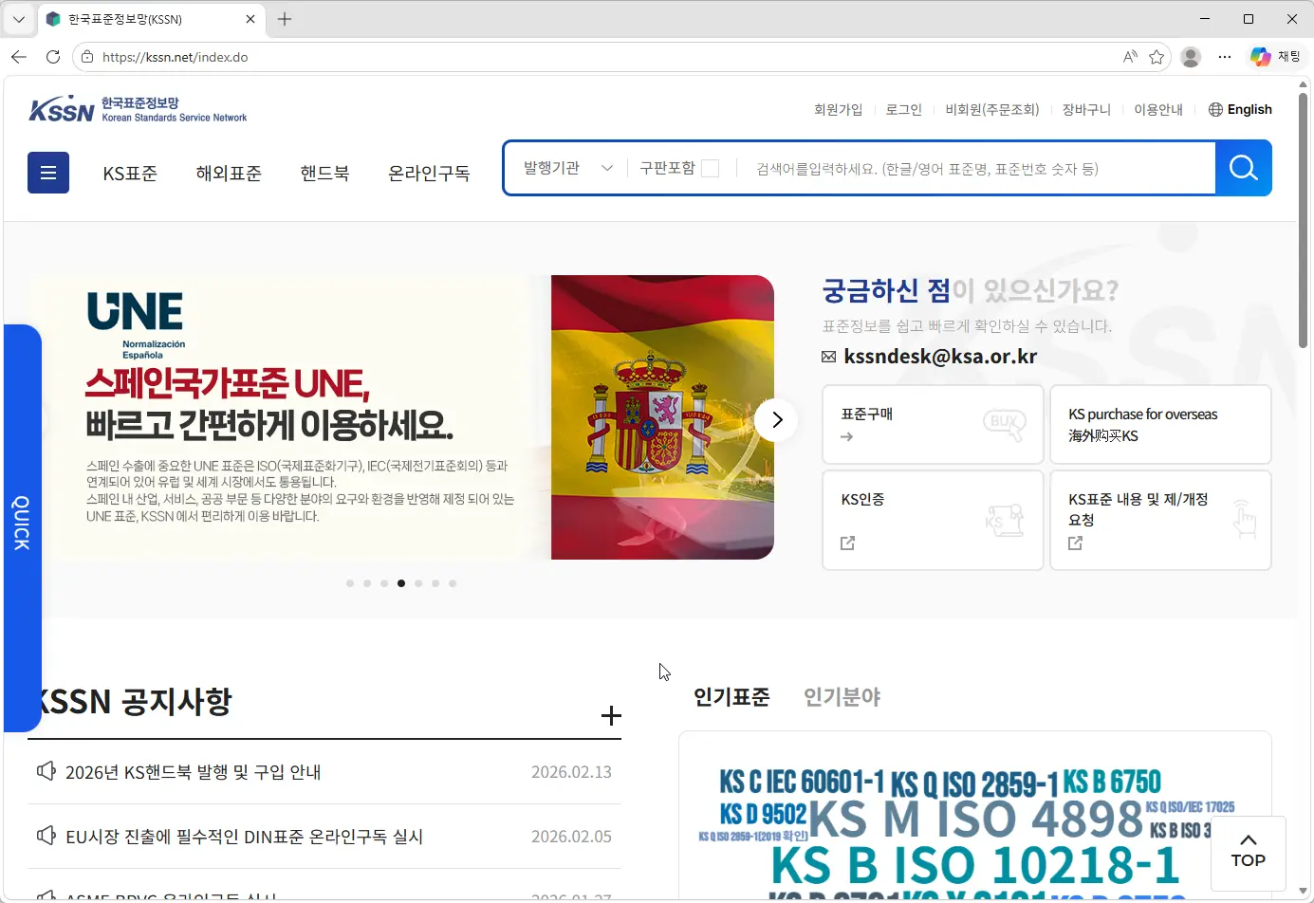Open the blue hamburger menu button
This screenshot has height=903, width=1314.
coord(48,173)
